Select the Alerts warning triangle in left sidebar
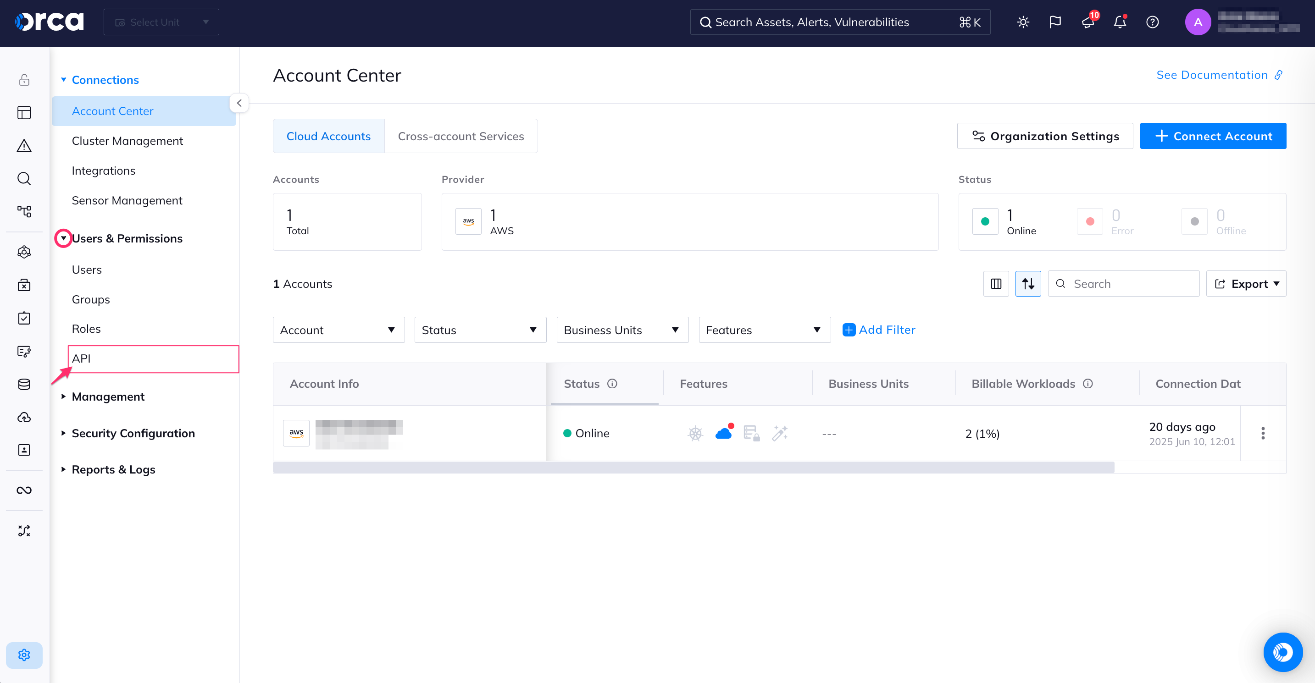Viewport: 1315px width, 683px height. click(24, 146)
